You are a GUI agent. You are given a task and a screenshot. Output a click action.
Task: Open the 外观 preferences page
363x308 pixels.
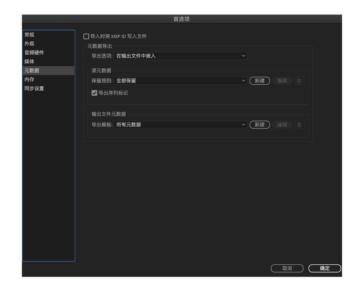tap(29, 44)
